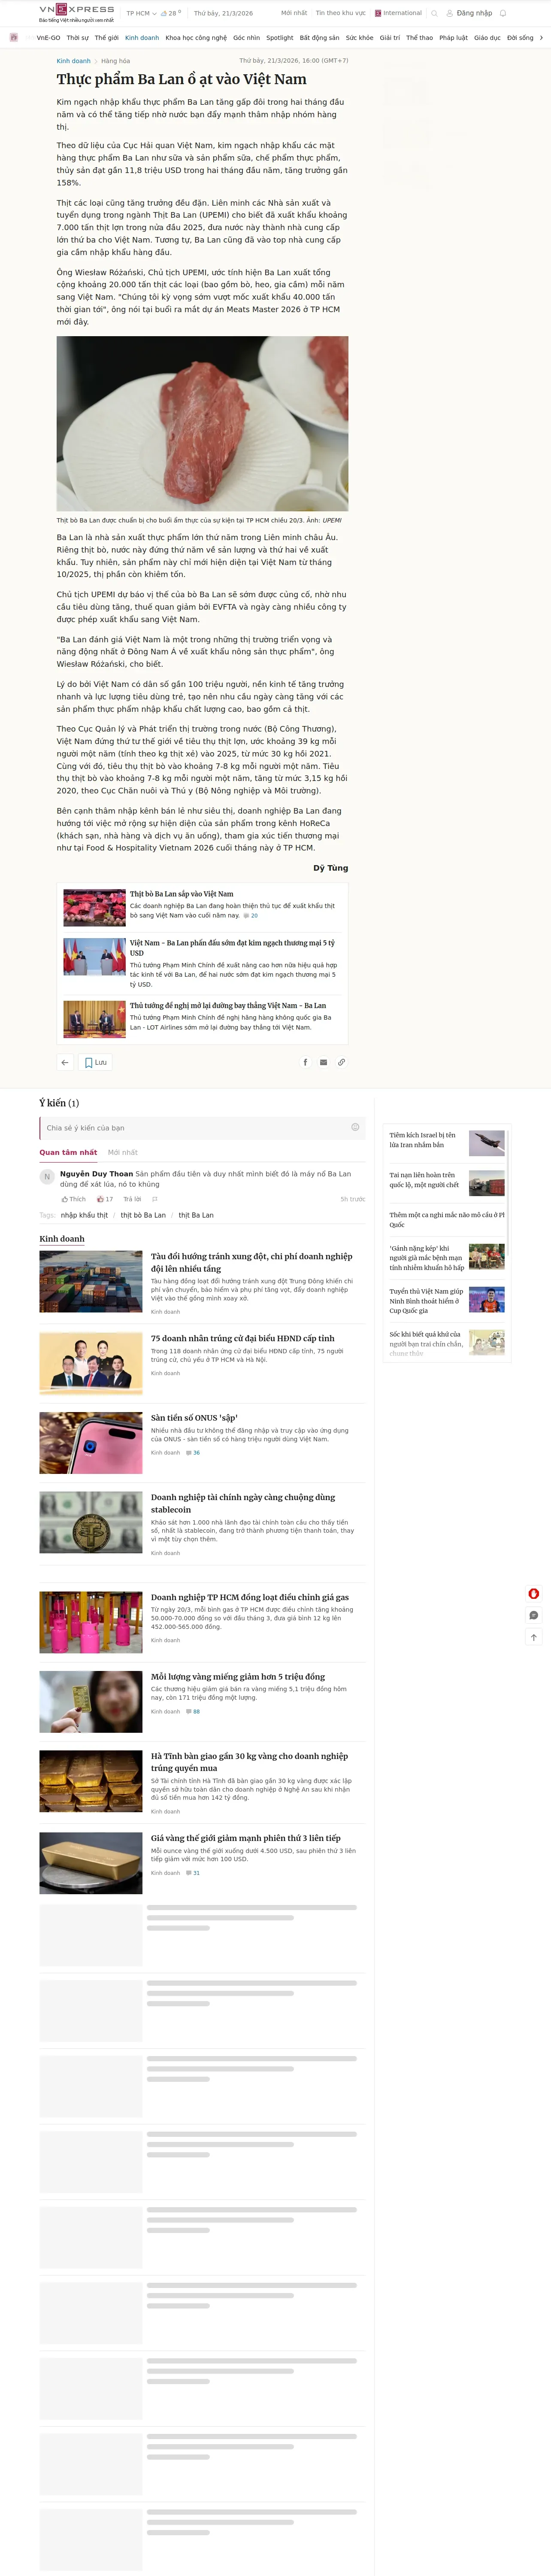This screenshot has height=2576, width=551.
Task: Open 'Mỗi lượng vàng miếng giảm hơn 5 triệu đồng'
Action: 238,1677
